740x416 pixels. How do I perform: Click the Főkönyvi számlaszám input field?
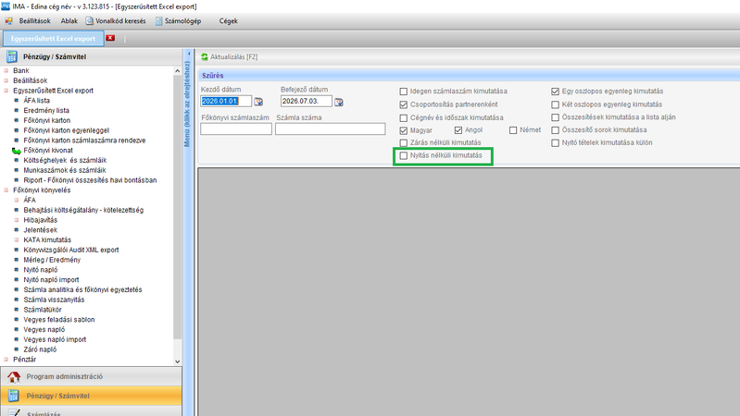(x=236, y=129)
